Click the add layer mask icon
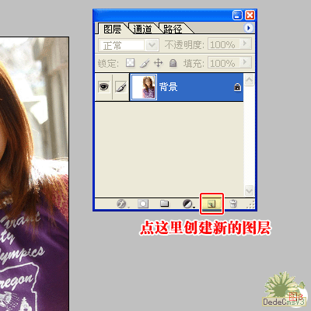 [143, 204]
